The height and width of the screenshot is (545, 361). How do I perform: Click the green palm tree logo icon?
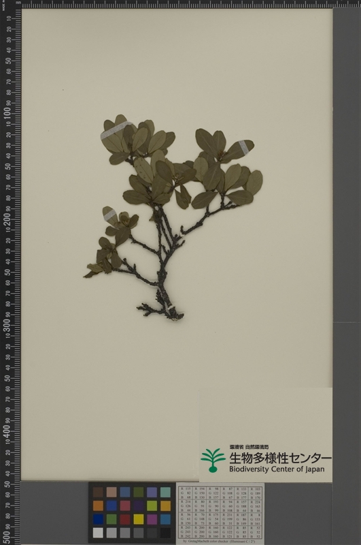[213, 461]
